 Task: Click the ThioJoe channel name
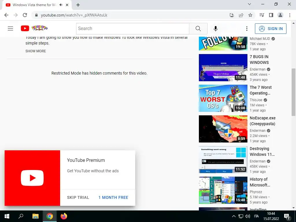(256, 100)
